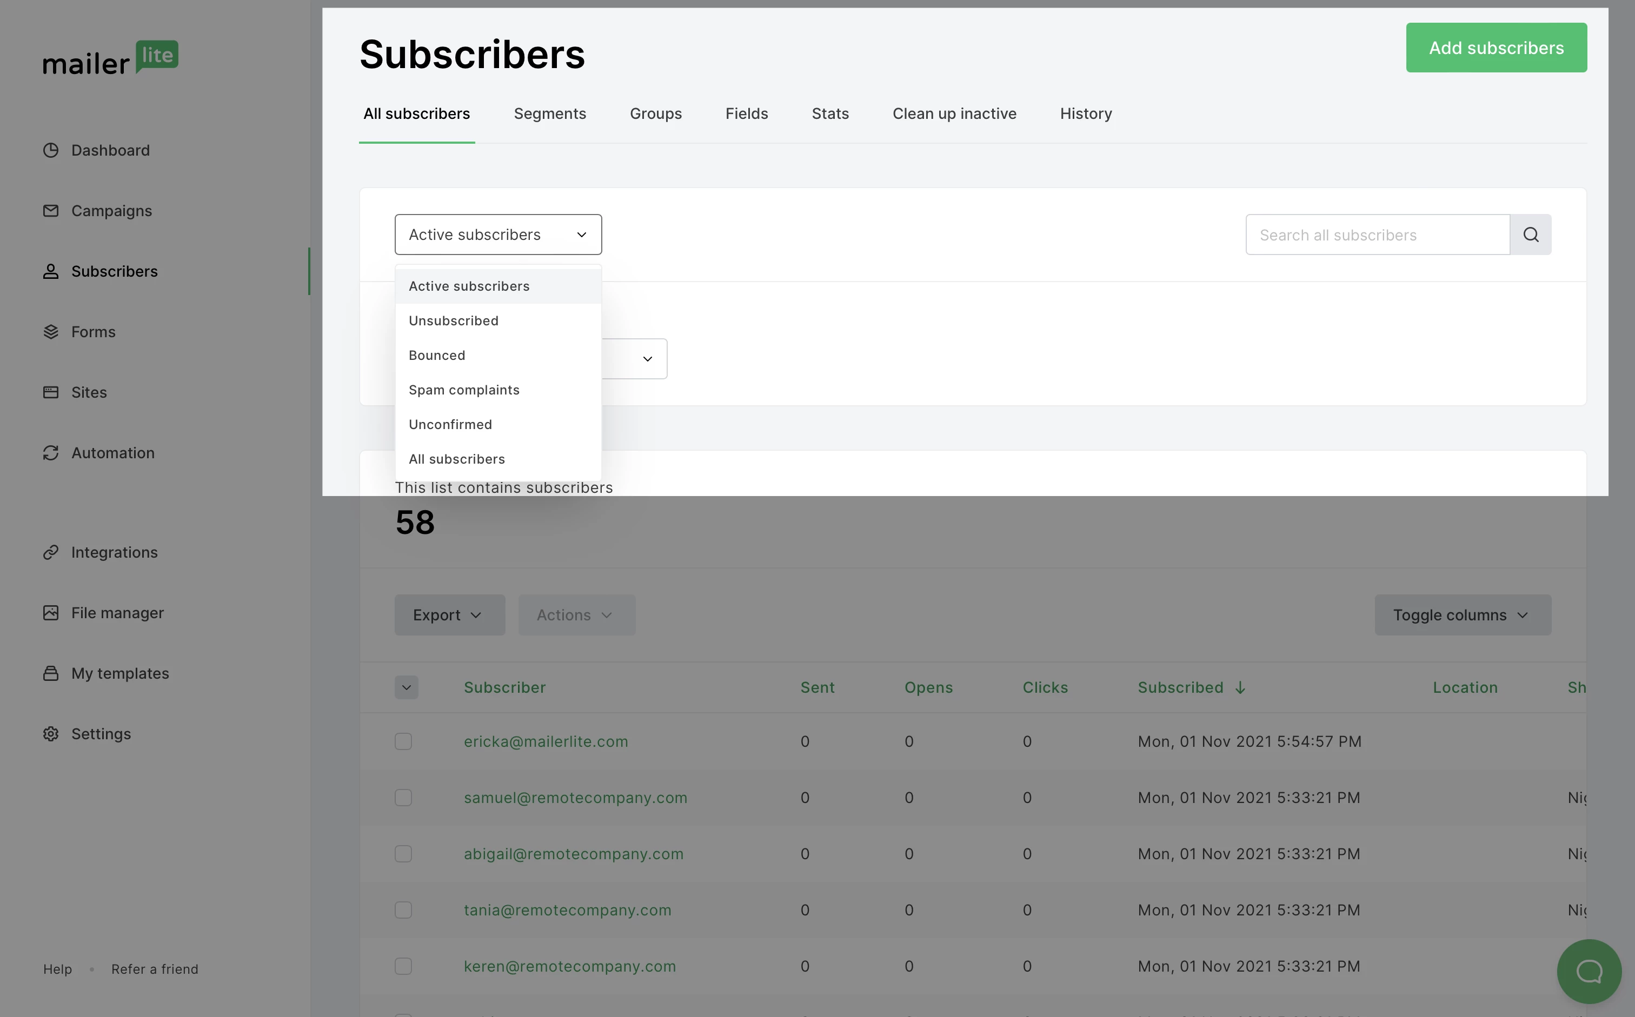The image size is (1635, 1017).
Task: Tick the checkbox next to tania@remotecompany.com
Action: tap(403, 910)
